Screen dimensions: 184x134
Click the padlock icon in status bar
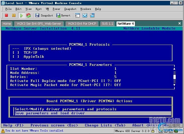(153, 131)
